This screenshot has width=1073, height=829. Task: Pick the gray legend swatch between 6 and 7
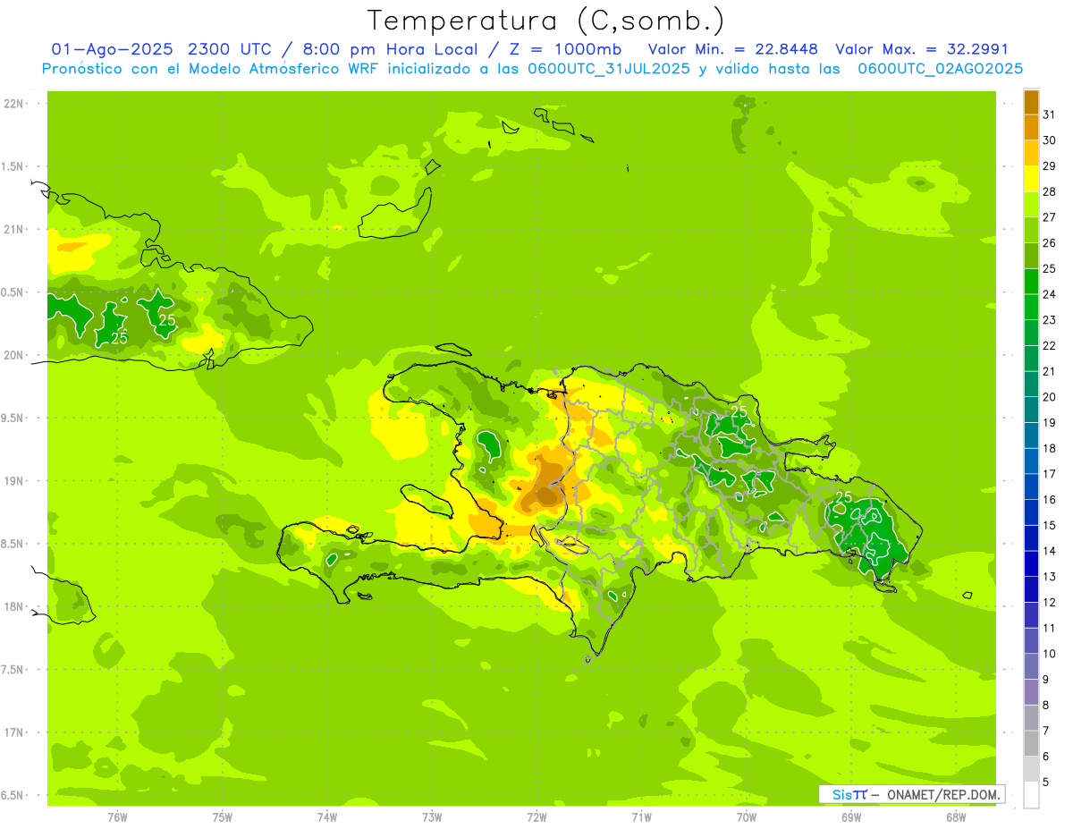(x=1031, y=743)
